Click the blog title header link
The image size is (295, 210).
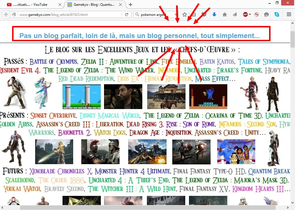[x=140, y=35]
